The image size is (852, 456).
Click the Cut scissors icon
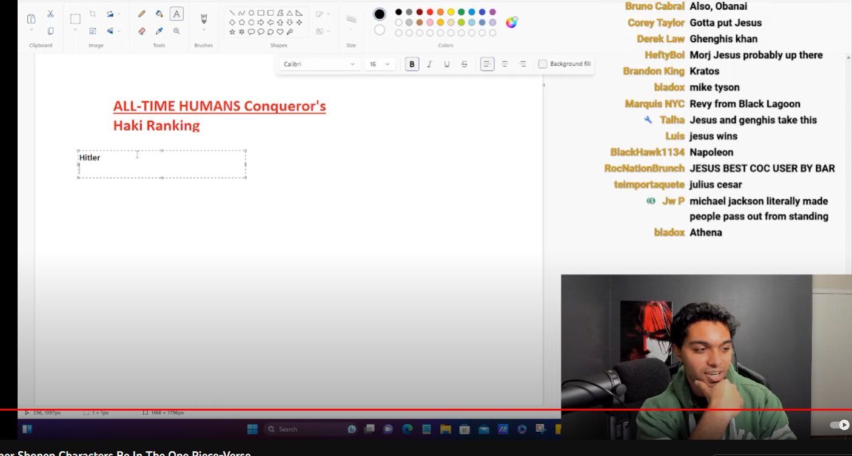click(x=50, y=13)
